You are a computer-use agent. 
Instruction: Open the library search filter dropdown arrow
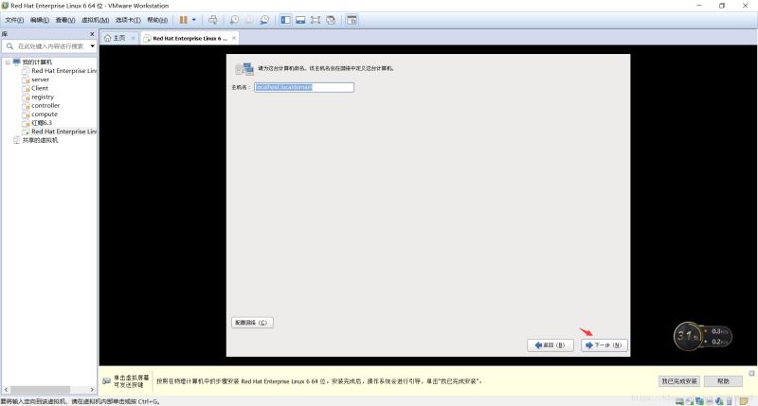pos(92,45)
